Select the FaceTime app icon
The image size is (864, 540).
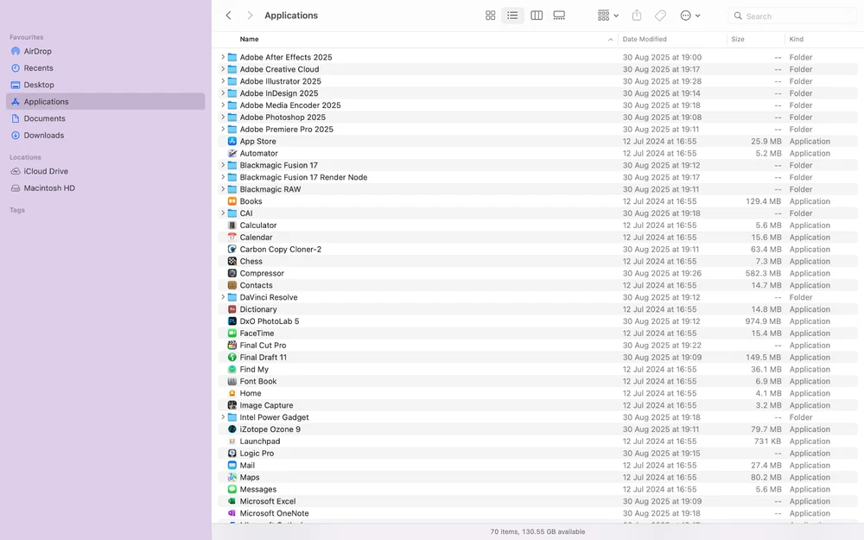tap(232, 334)
